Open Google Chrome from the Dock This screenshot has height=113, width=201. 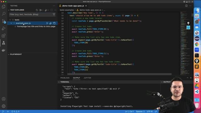[197, 44]
